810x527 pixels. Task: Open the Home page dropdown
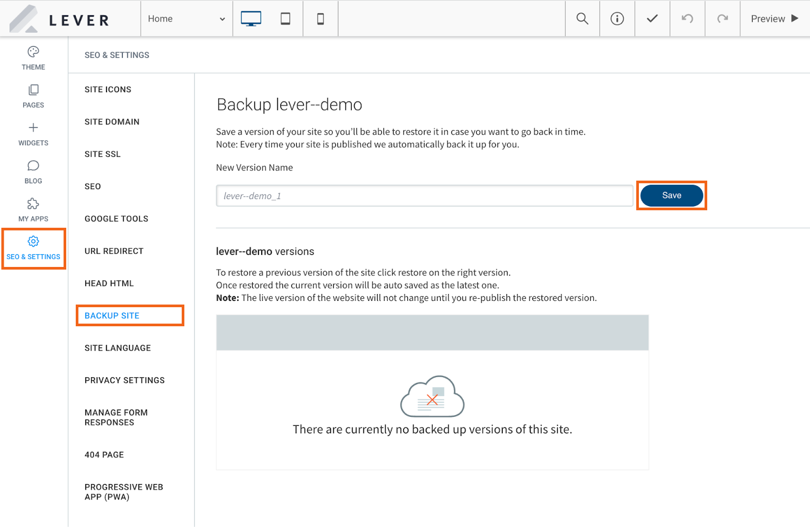(x=186, y=19)
